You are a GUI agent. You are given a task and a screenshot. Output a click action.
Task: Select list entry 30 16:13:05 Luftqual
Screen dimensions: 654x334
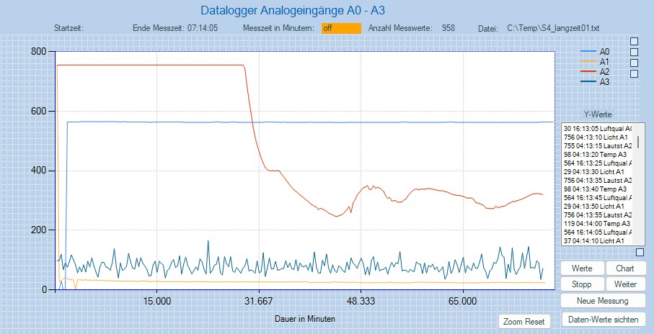click(597, 128)
